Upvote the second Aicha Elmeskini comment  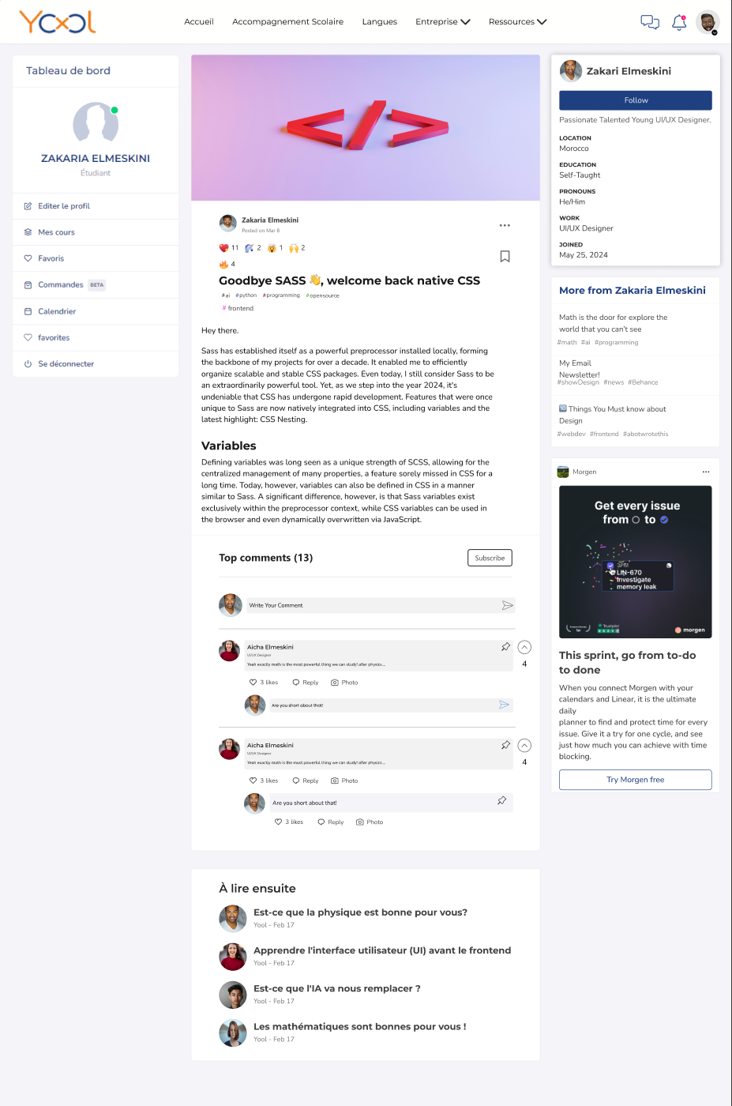coord(524,745)
